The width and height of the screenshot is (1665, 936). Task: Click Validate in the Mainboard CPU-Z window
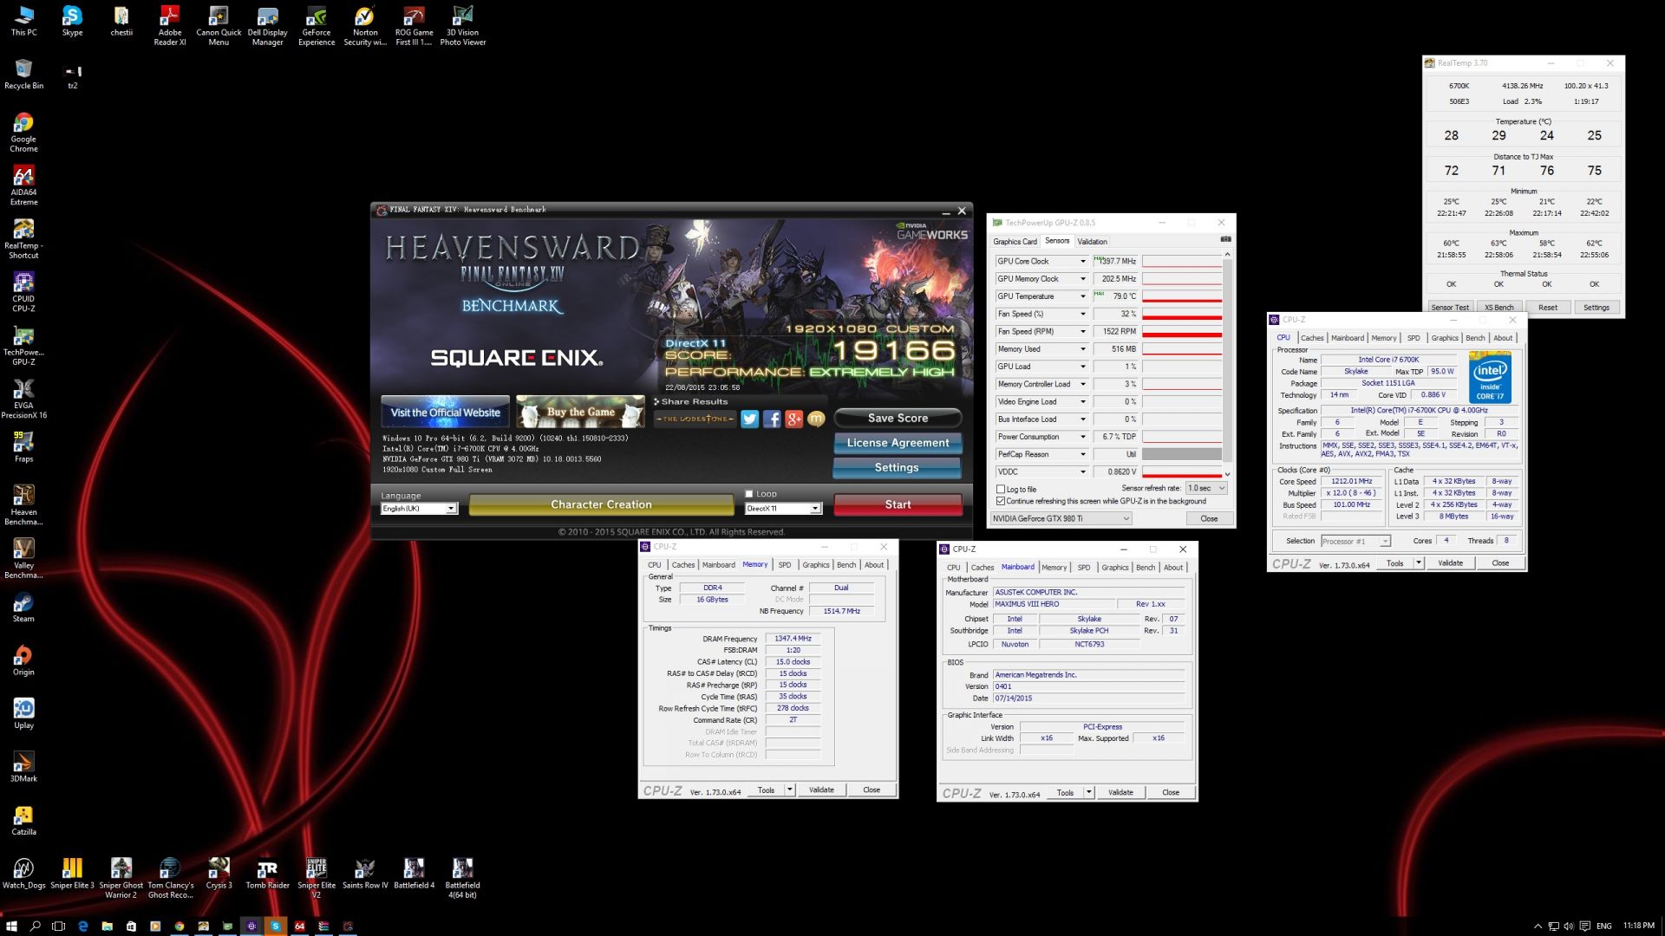pos(1120,792)
